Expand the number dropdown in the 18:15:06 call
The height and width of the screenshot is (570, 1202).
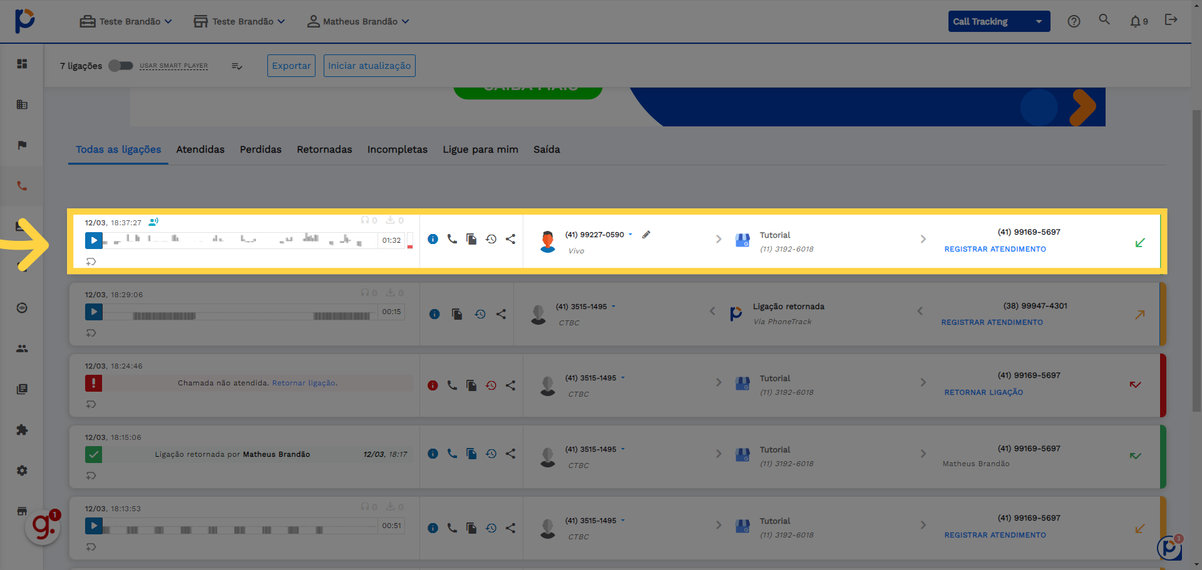(x=623, y=449)
